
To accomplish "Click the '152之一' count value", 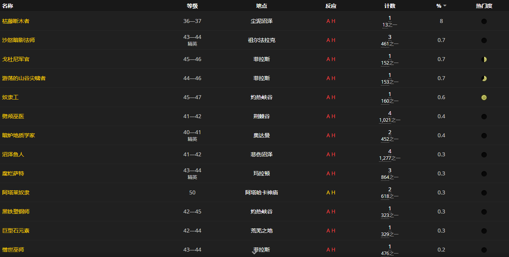I will pyautogui.click(x=390, y=63).
